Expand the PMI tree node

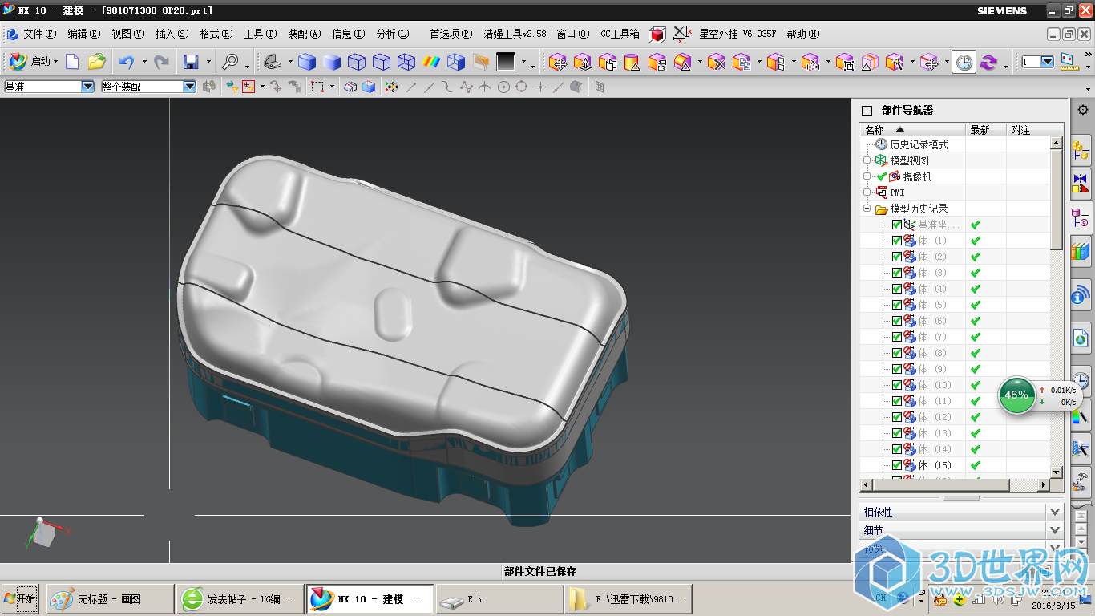tap(867, 192)
